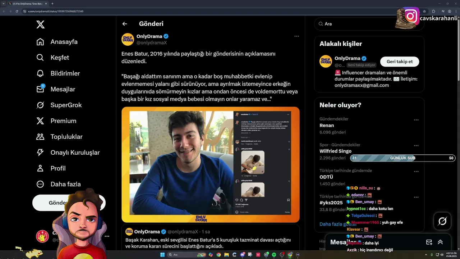Viewport: 460px width, 259px height.
Task: Click the Grok floating button
Action: point(442,221)
